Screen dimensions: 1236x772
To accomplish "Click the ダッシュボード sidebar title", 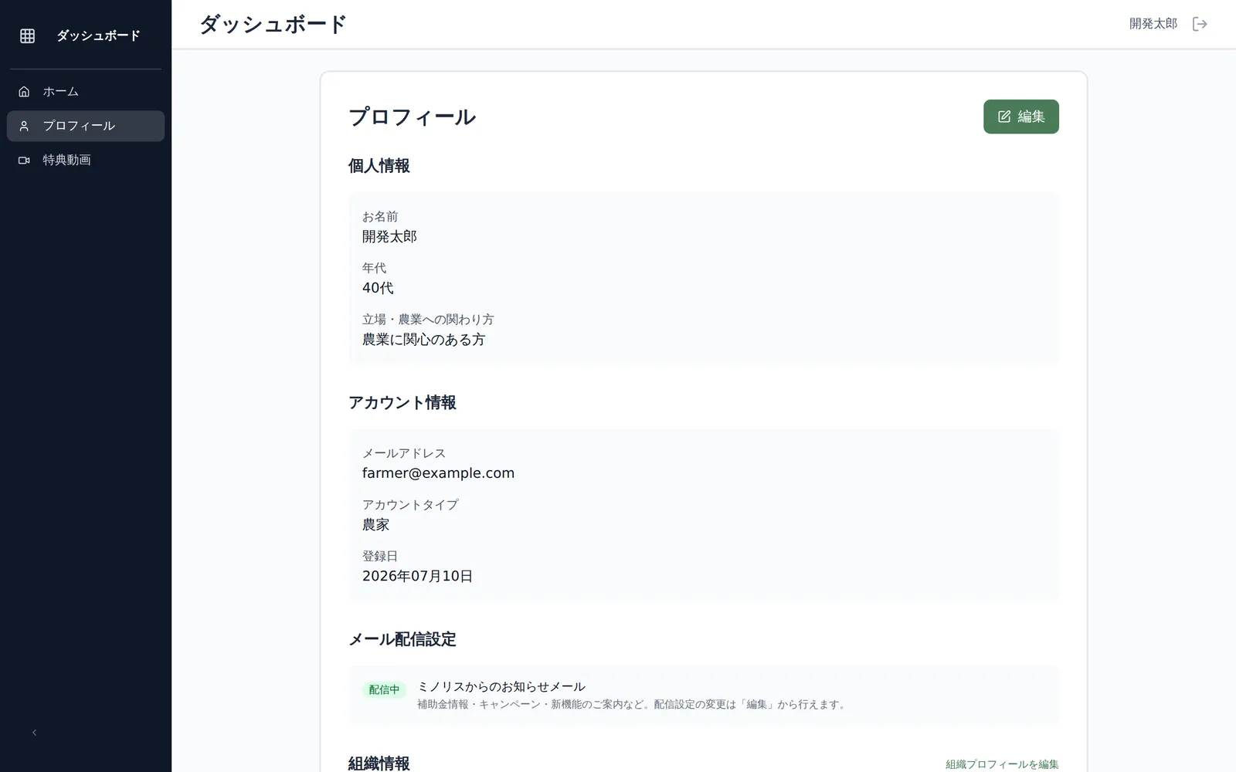I will pos(98,36).
